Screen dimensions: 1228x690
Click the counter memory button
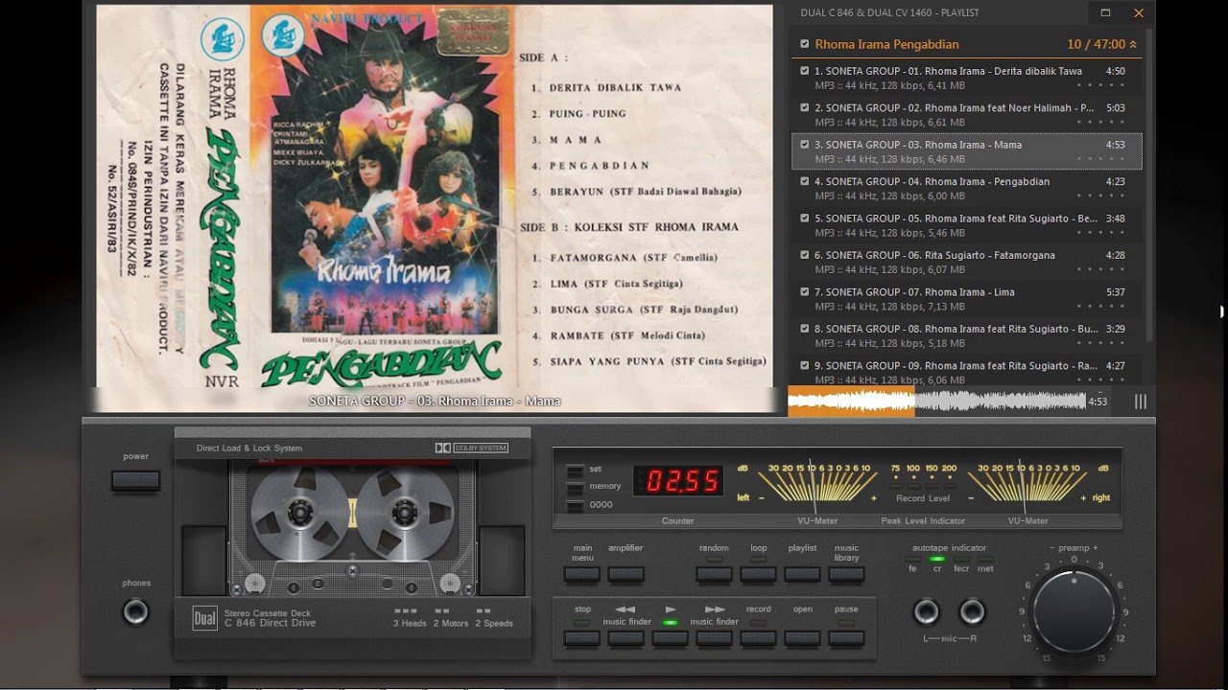pyautogui.click(x=575, y=487)
